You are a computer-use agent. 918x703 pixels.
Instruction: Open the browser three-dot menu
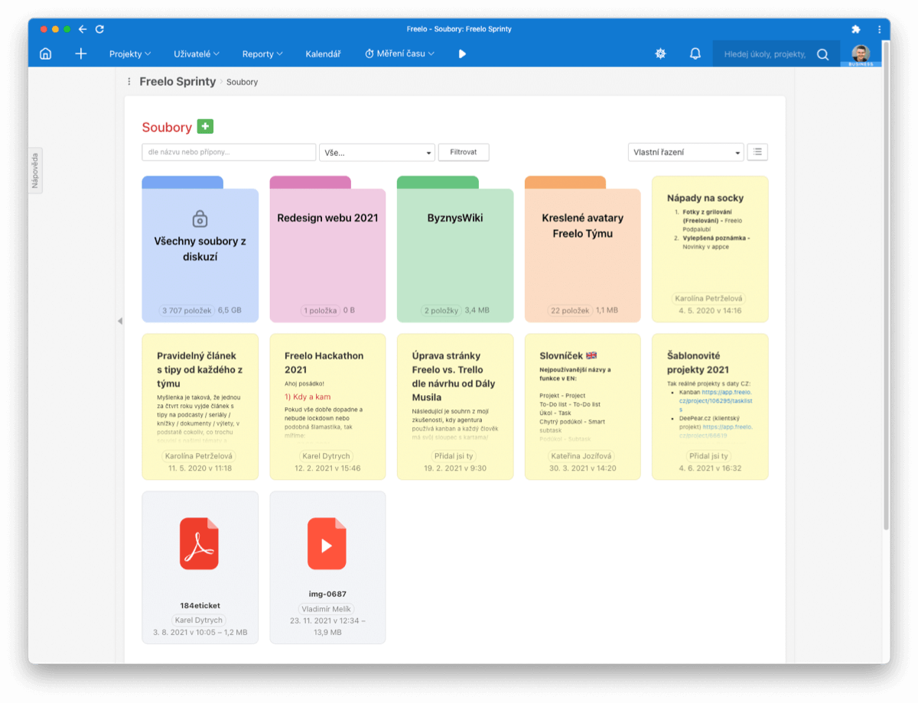(878, 29)
